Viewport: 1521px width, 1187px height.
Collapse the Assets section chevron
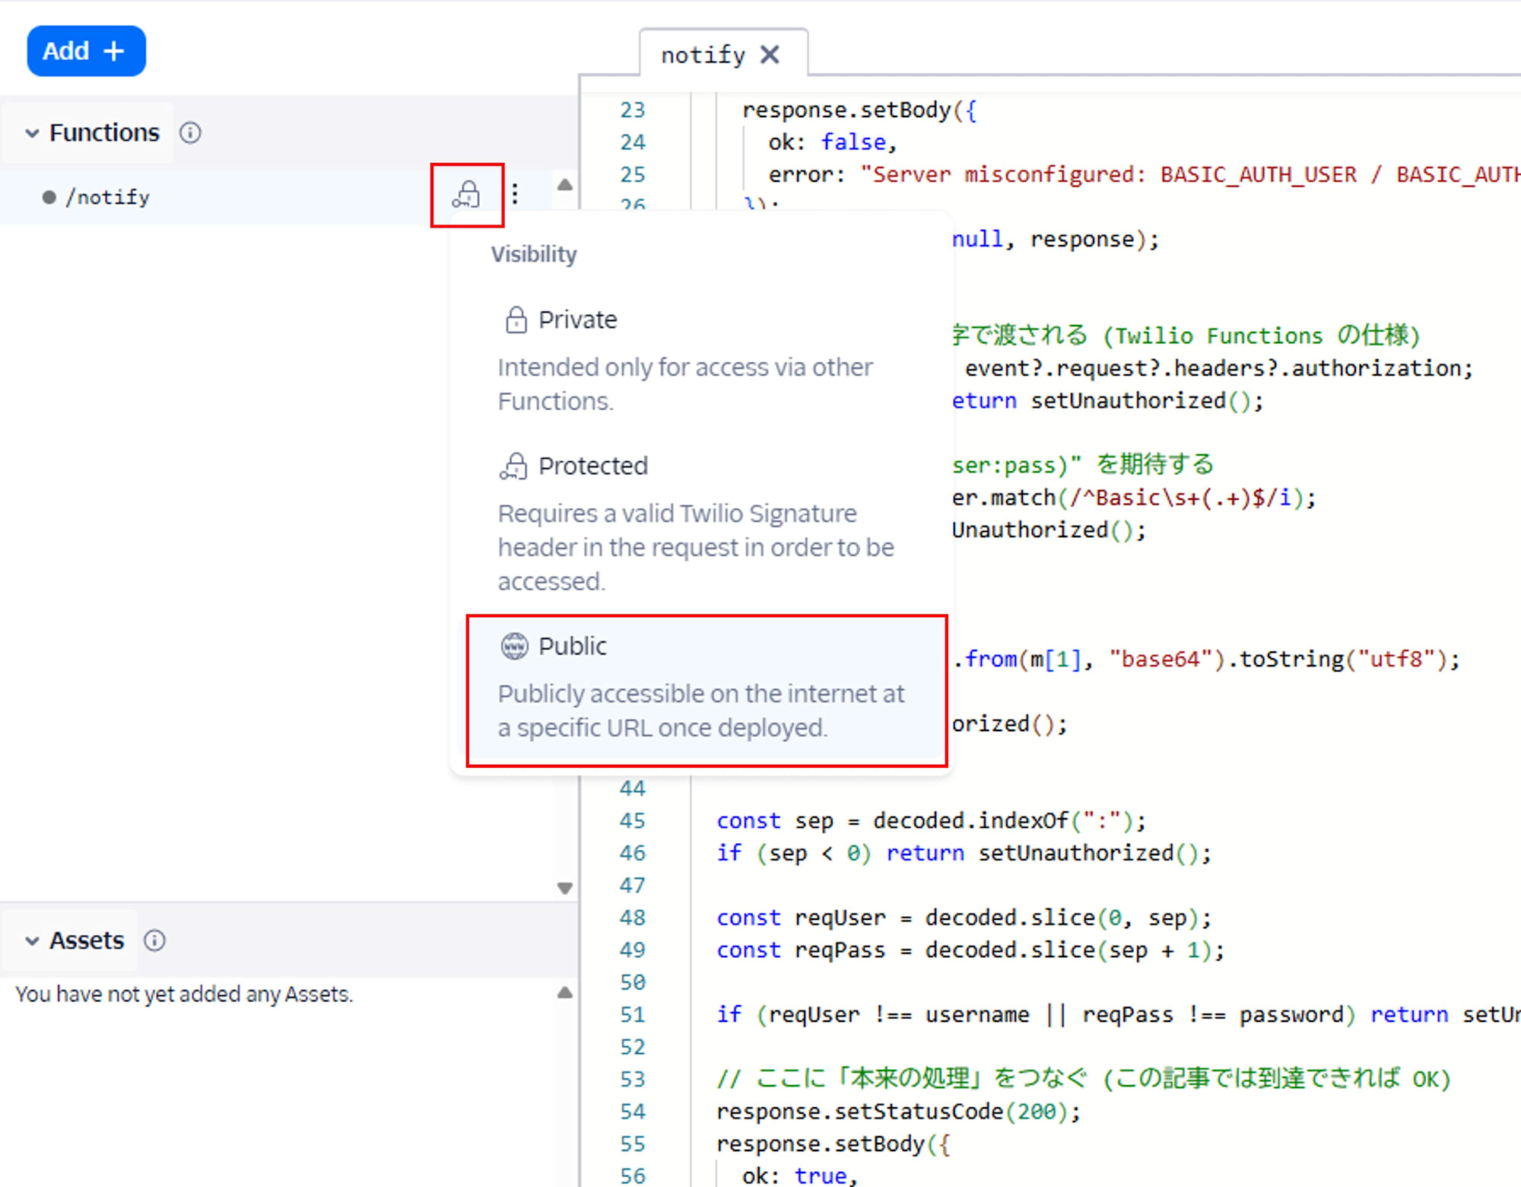pos(32,941)
